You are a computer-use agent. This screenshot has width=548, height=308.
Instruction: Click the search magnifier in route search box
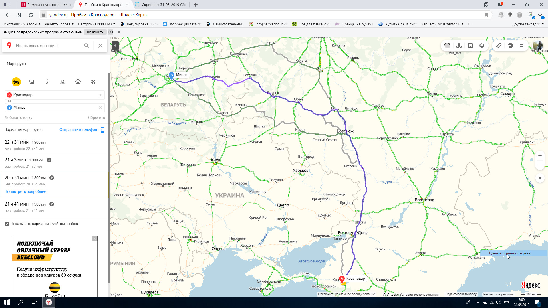pos(86,46)
